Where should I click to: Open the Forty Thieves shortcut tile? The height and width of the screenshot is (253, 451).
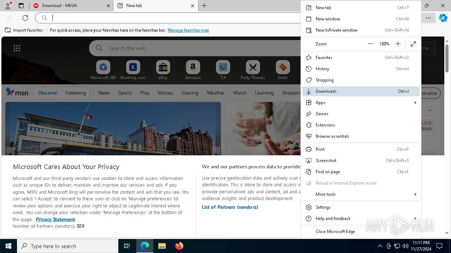[253, 70]
